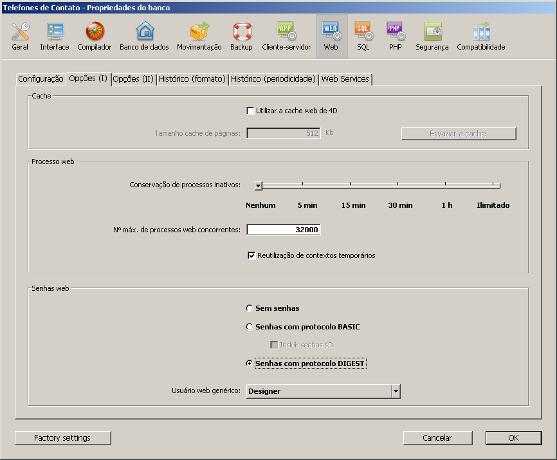Click the max concurrent web processes field
The height and width of the screenshot is (460, 557).
[x=283, y=230]
